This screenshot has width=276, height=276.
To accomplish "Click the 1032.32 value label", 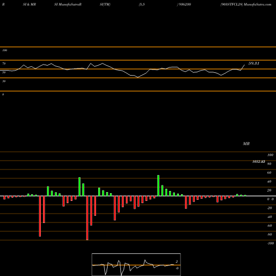I will click(259, 162).
